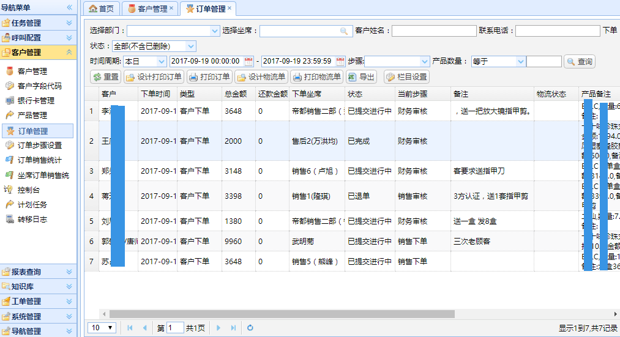
Task: Open start date calendar picker icon
Action: click(248, 62)
